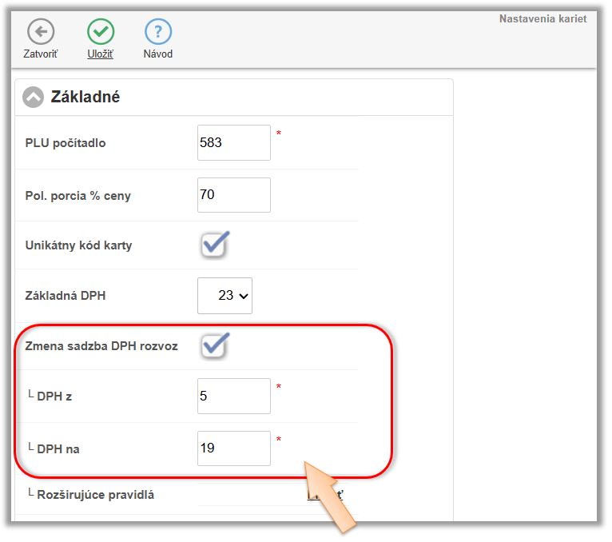Click the Návod text label

pos(158,54)
